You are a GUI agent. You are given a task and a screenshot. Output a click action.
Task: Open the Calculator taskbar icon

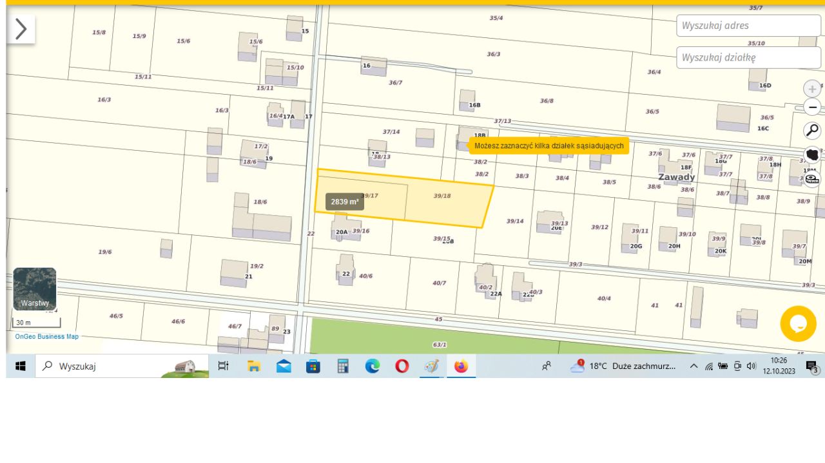coord(343,366)
